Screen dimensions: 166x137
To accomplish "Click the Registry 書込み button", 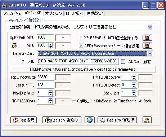I will pos(62,120).
